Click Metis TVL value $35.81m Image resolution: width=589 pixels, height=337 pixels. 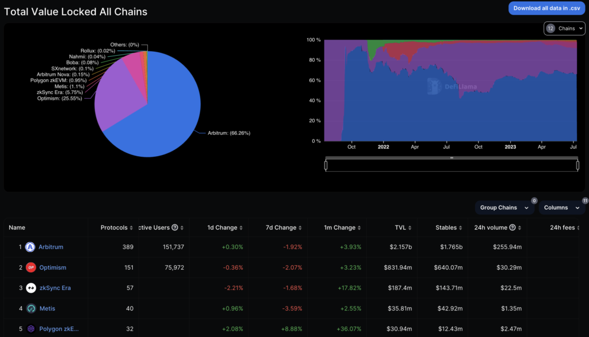click(400, 308)
